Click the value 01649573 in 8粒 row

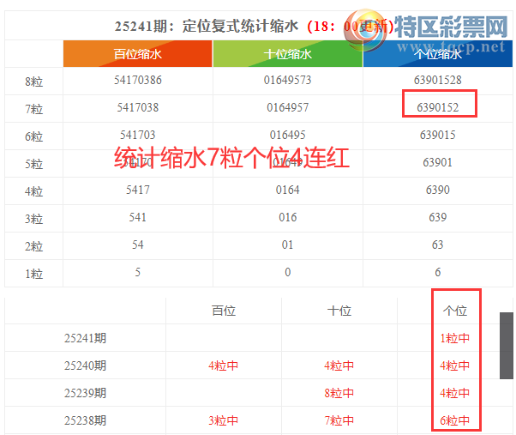pos(288,80)
